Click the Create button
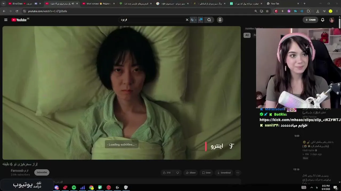This screenshot has width=341, height=191. coord(310,20)
